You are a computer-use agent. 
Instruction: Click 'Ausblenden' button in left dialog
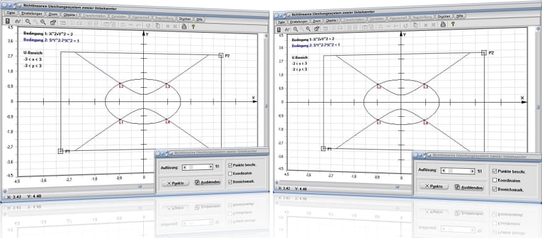(x=207, y=182)
